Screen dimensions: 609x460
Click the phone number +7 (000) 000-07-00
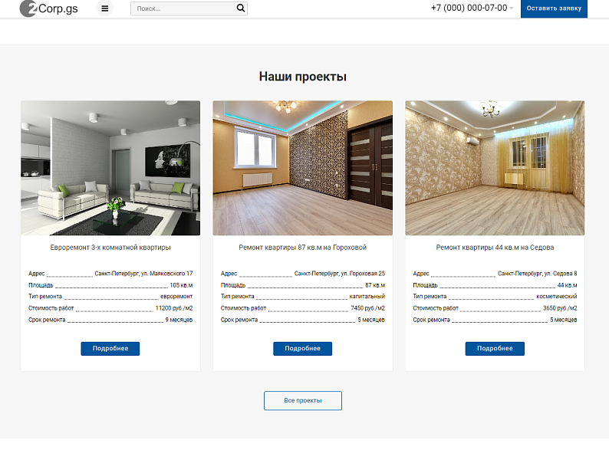469,8
